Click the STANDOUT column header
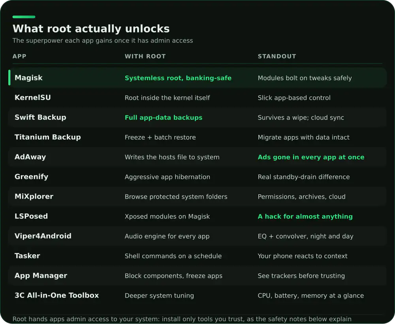395x324 pixels. point(277,56)
